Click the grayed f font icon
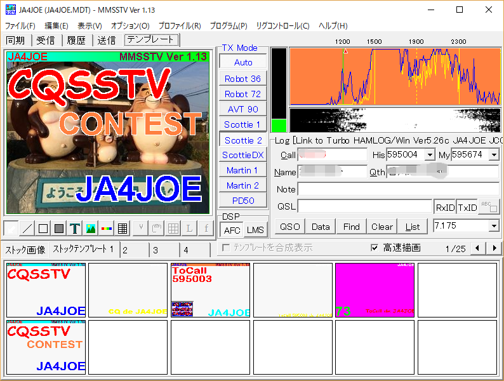 (206, 229)
